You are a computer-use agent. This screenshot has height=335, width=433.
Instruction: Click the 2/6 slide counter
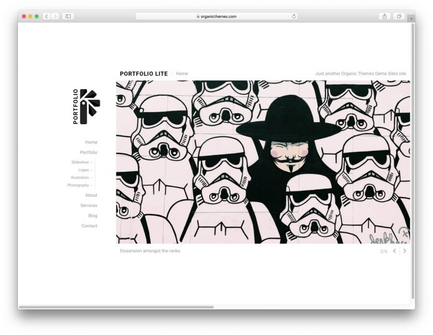tap(383, 251)
